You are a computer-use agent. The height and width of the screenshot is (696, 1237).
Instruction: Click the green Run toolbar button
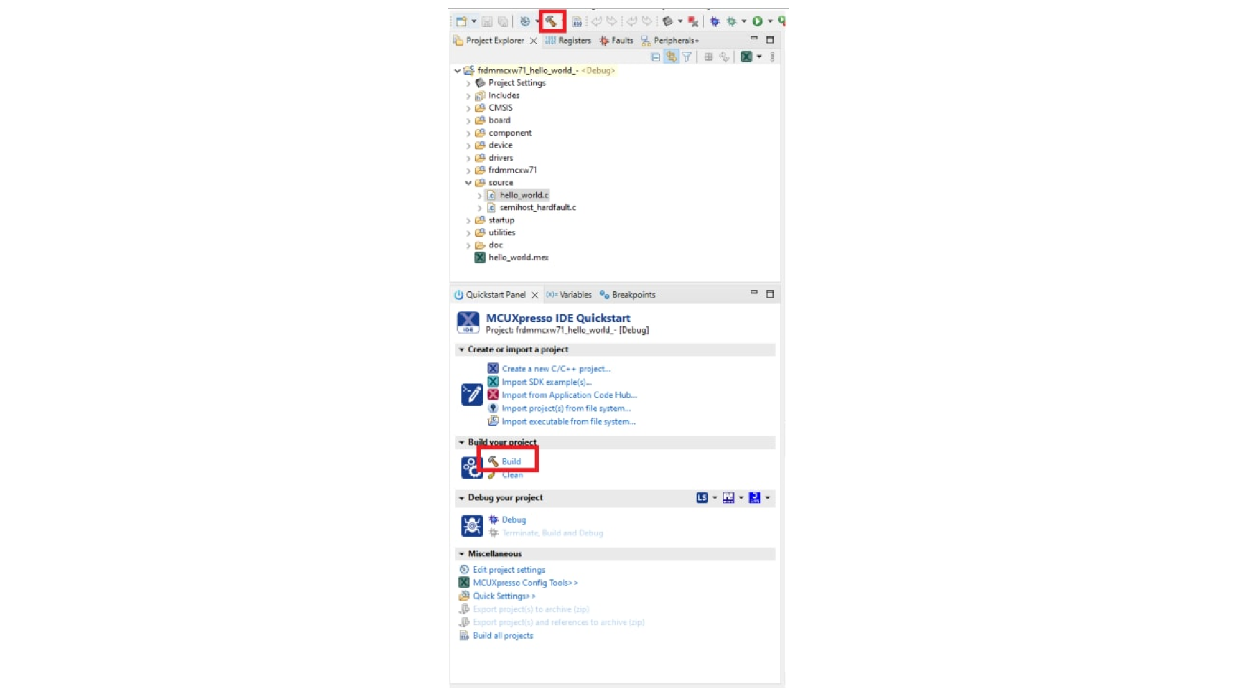click(757, 22)
